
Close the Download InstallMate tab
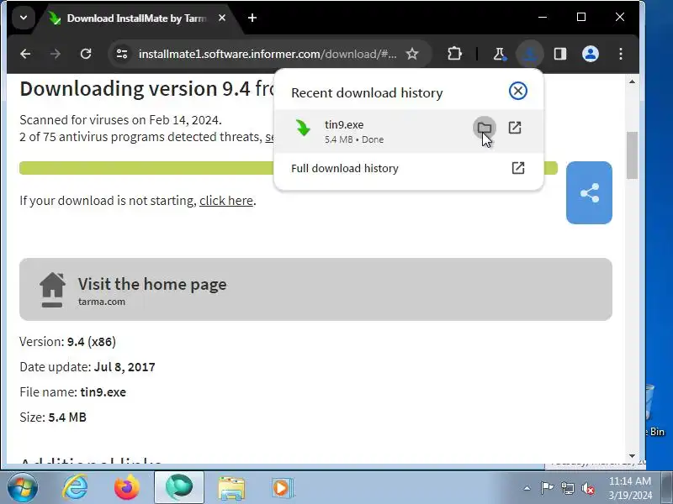coord(222,18)
